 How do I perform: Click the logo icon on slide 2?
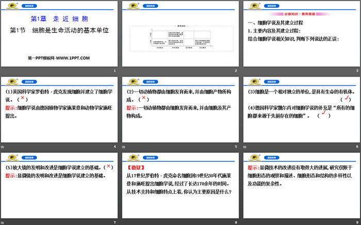click(133, 6)
